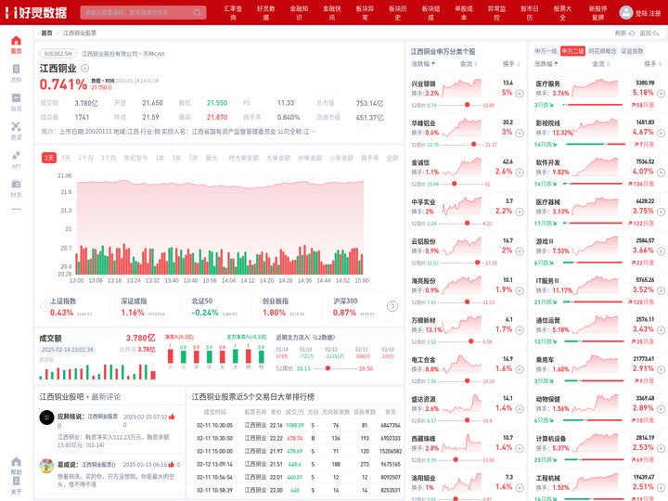
Task: Click plus icon next to 海亮股份
Action: [520, 290]
